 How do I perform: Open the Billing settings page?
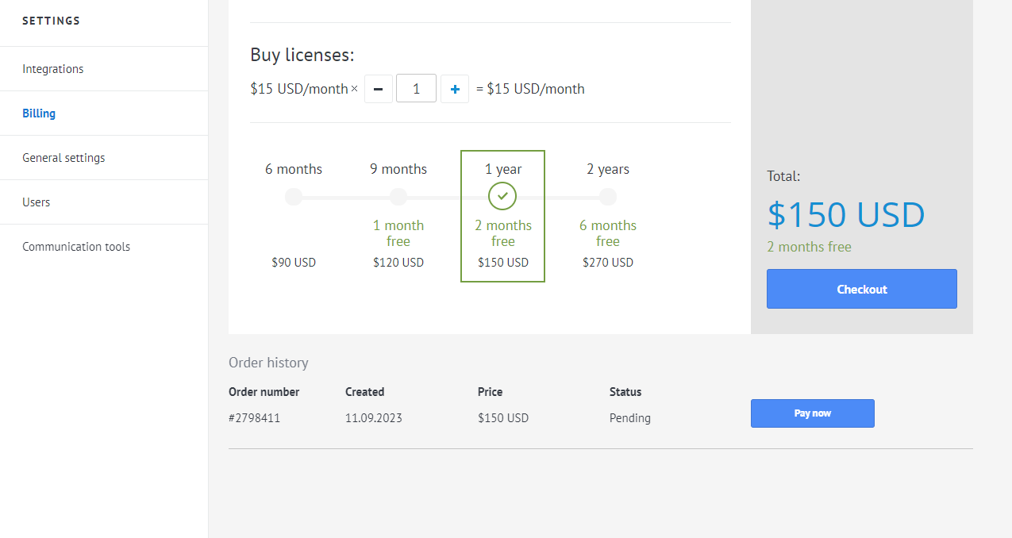pos(39,113)
